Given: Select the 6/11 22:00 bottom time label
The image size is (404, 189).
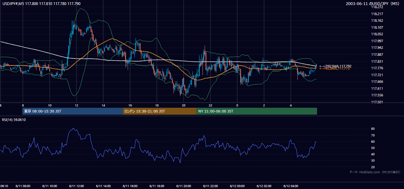Looking at the screenshot, I should 211,186.
